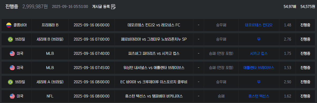Click the 54.97배 total odds text
The width and height of the screenshot is (317, 103).
(x=290, y=7)
